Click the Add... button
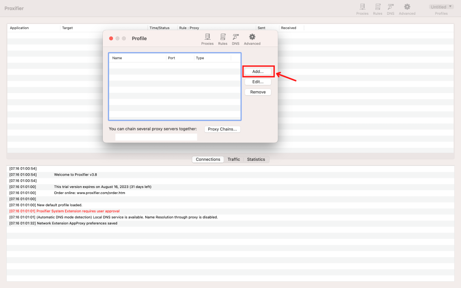 pyautogui.click(x=258, y=71)
